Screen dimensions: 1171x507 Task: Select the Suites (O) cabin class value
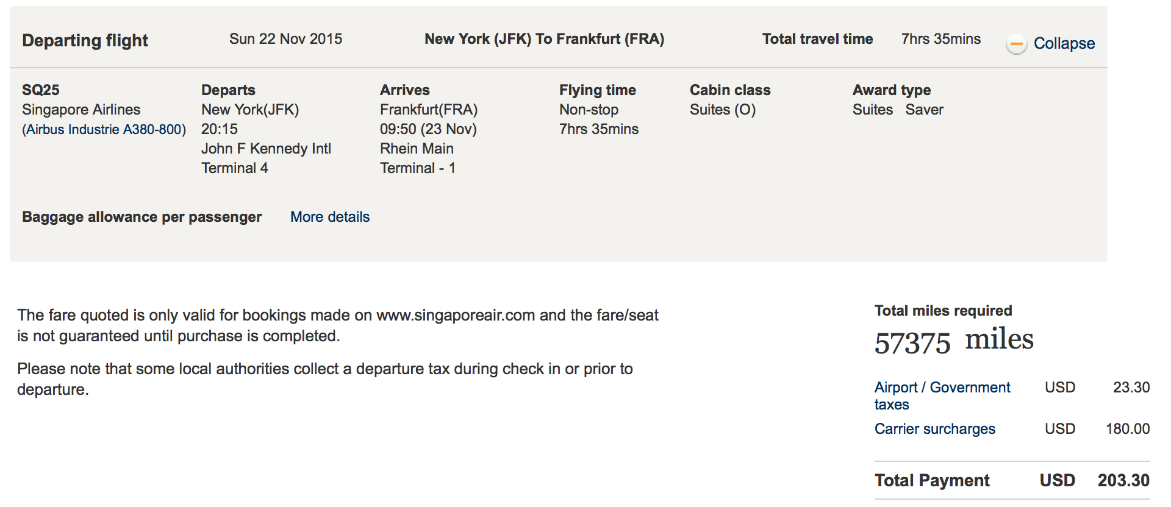click(x=723, y=110)
